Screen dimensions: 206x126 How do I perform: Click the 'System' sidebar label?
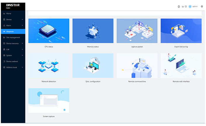(9, 55)
